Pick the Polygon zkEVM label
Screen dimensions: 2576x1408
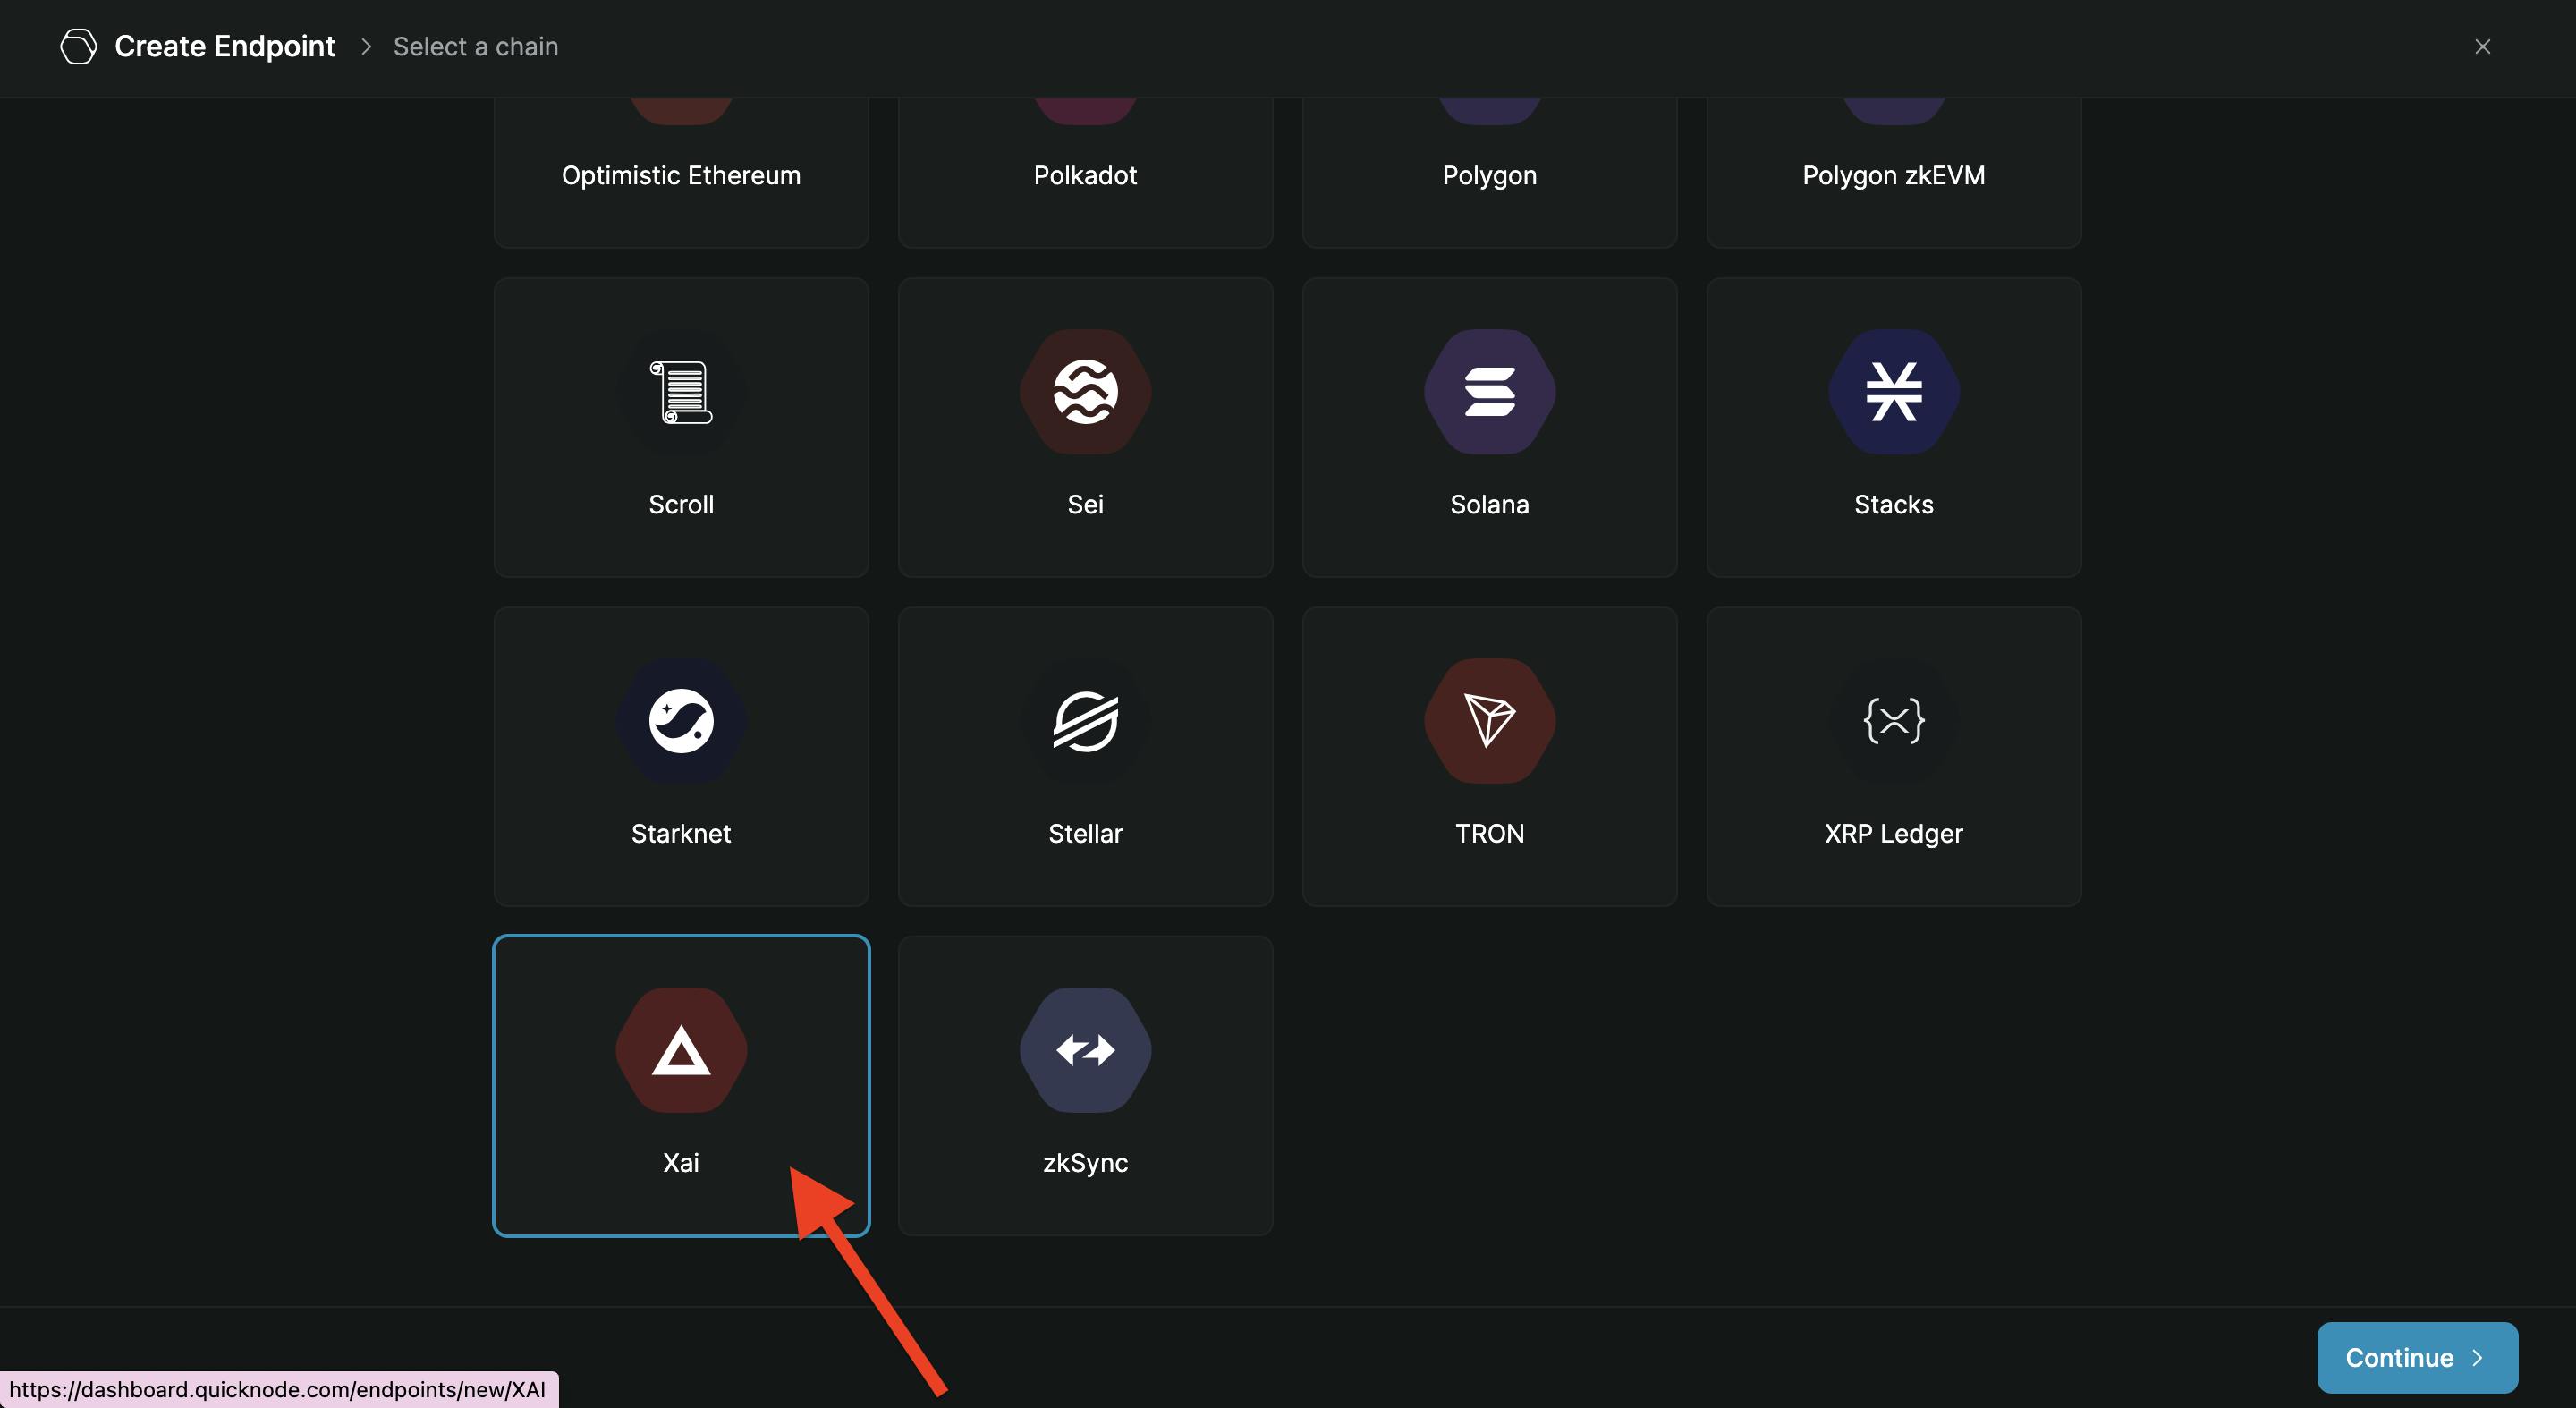point(1893,175)
